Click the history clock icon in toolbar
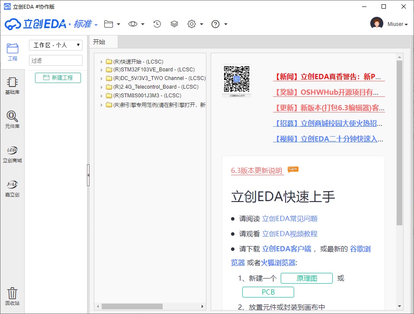Image resolution: width=414 pixels, height=314 pixels. [x=157, y=24]
